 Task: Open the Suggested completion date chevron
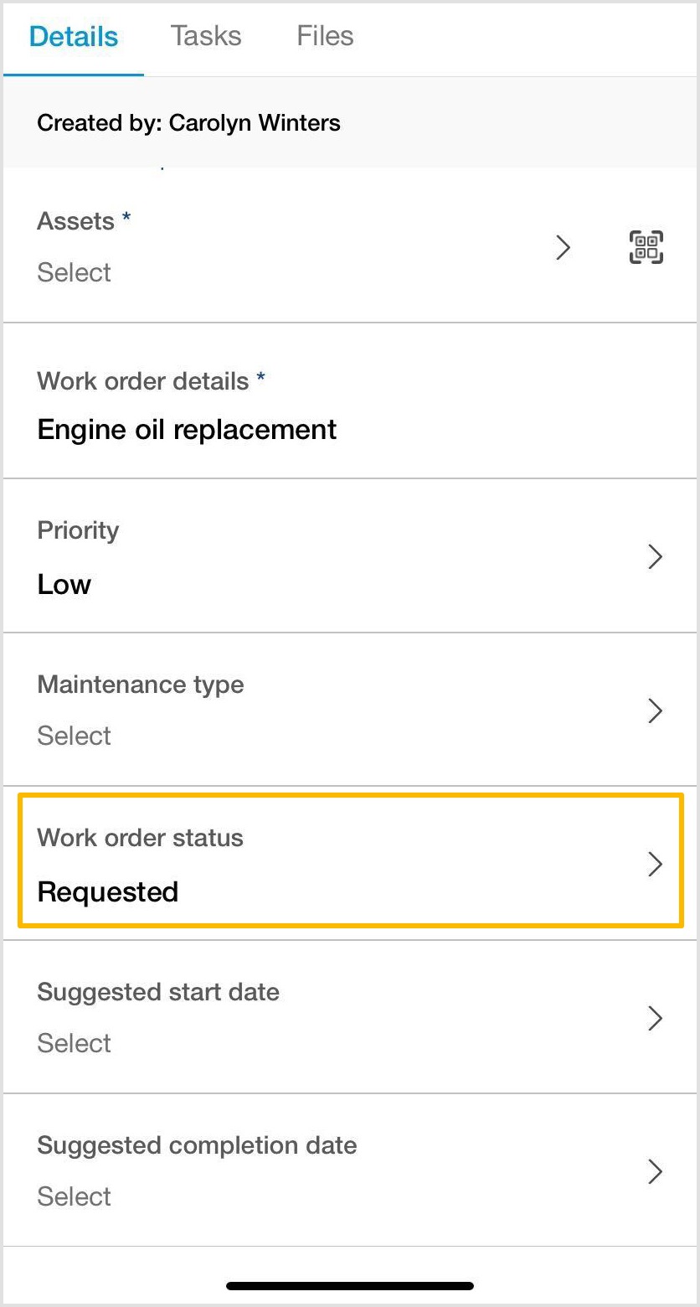(x=656, y=1171)
